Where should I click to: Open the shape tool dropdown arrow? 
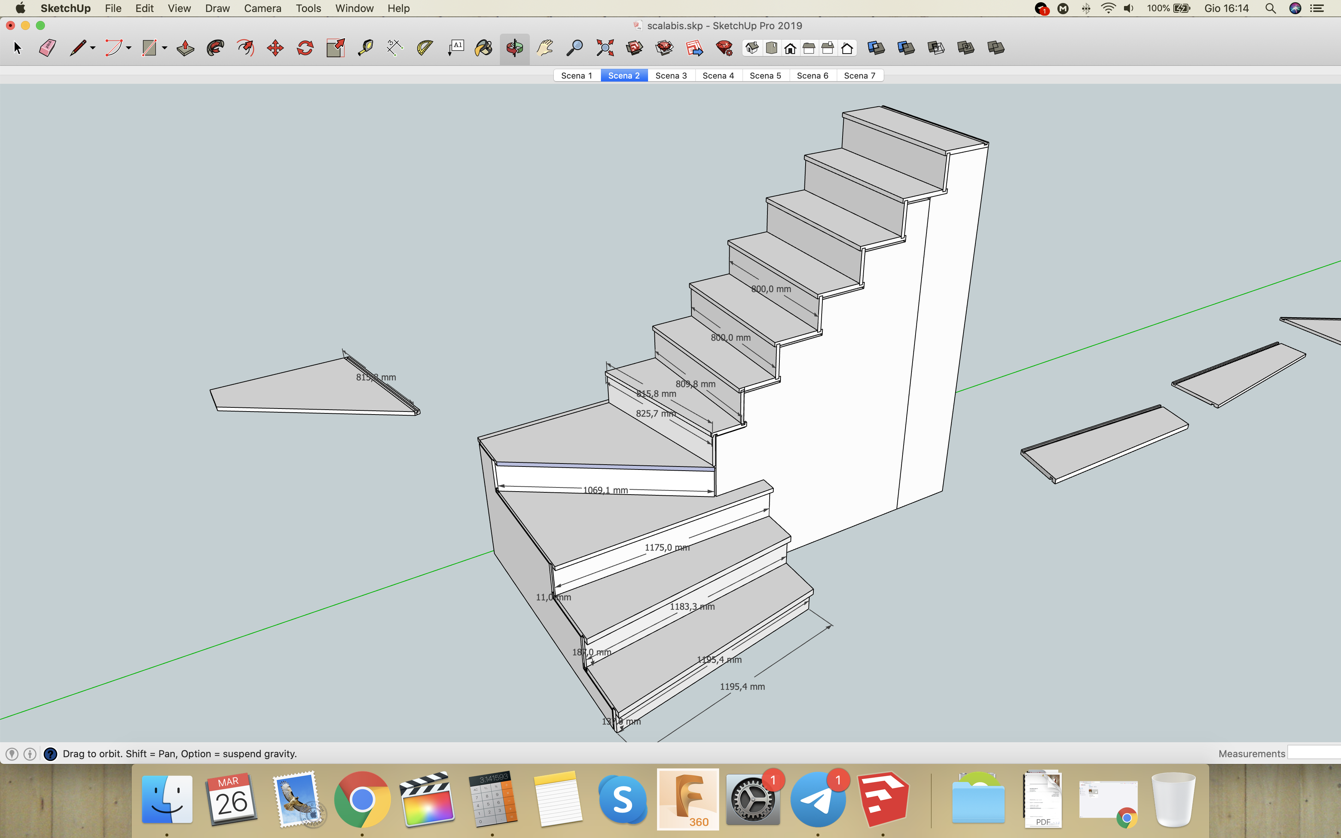(165, 48)
